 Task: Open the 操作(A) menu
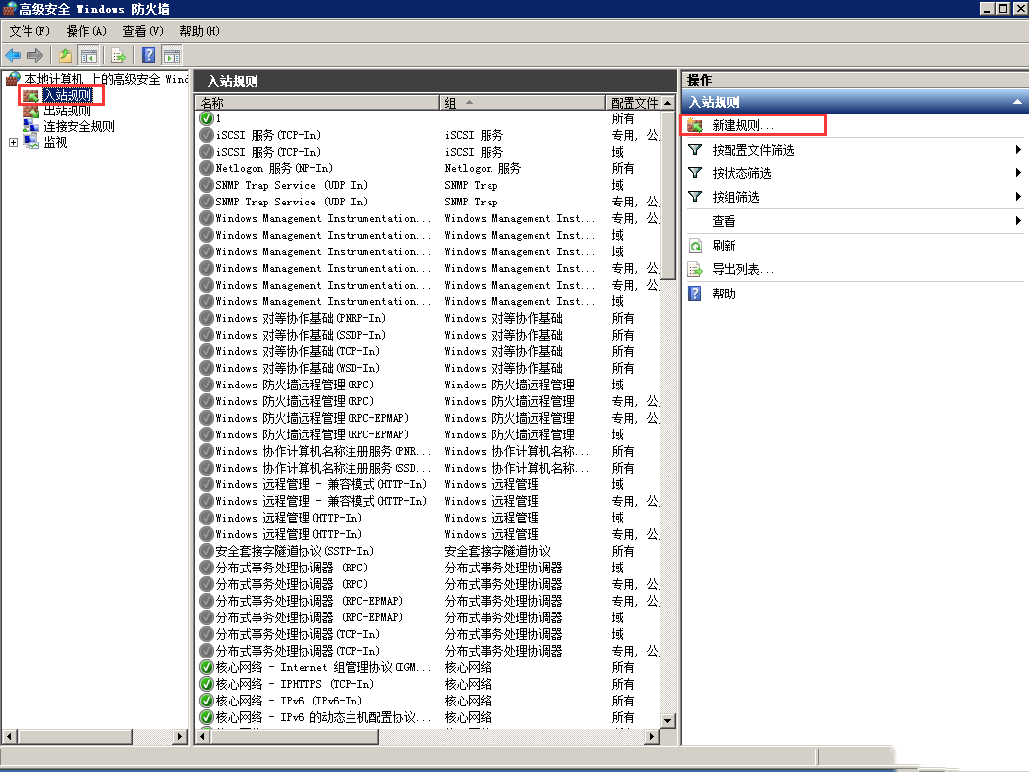pos(86,31)
